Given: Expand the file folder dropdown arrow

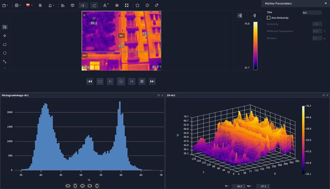Looking at the screenshot, I should tap(7, 5).
